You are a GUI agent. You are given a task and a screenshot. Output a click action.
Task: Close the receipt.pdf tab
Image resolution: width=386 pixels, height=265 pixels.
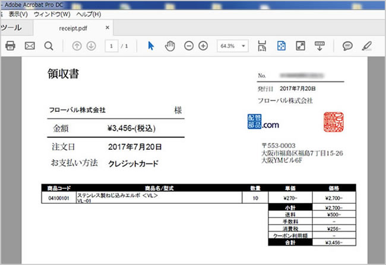click(107, 27)
